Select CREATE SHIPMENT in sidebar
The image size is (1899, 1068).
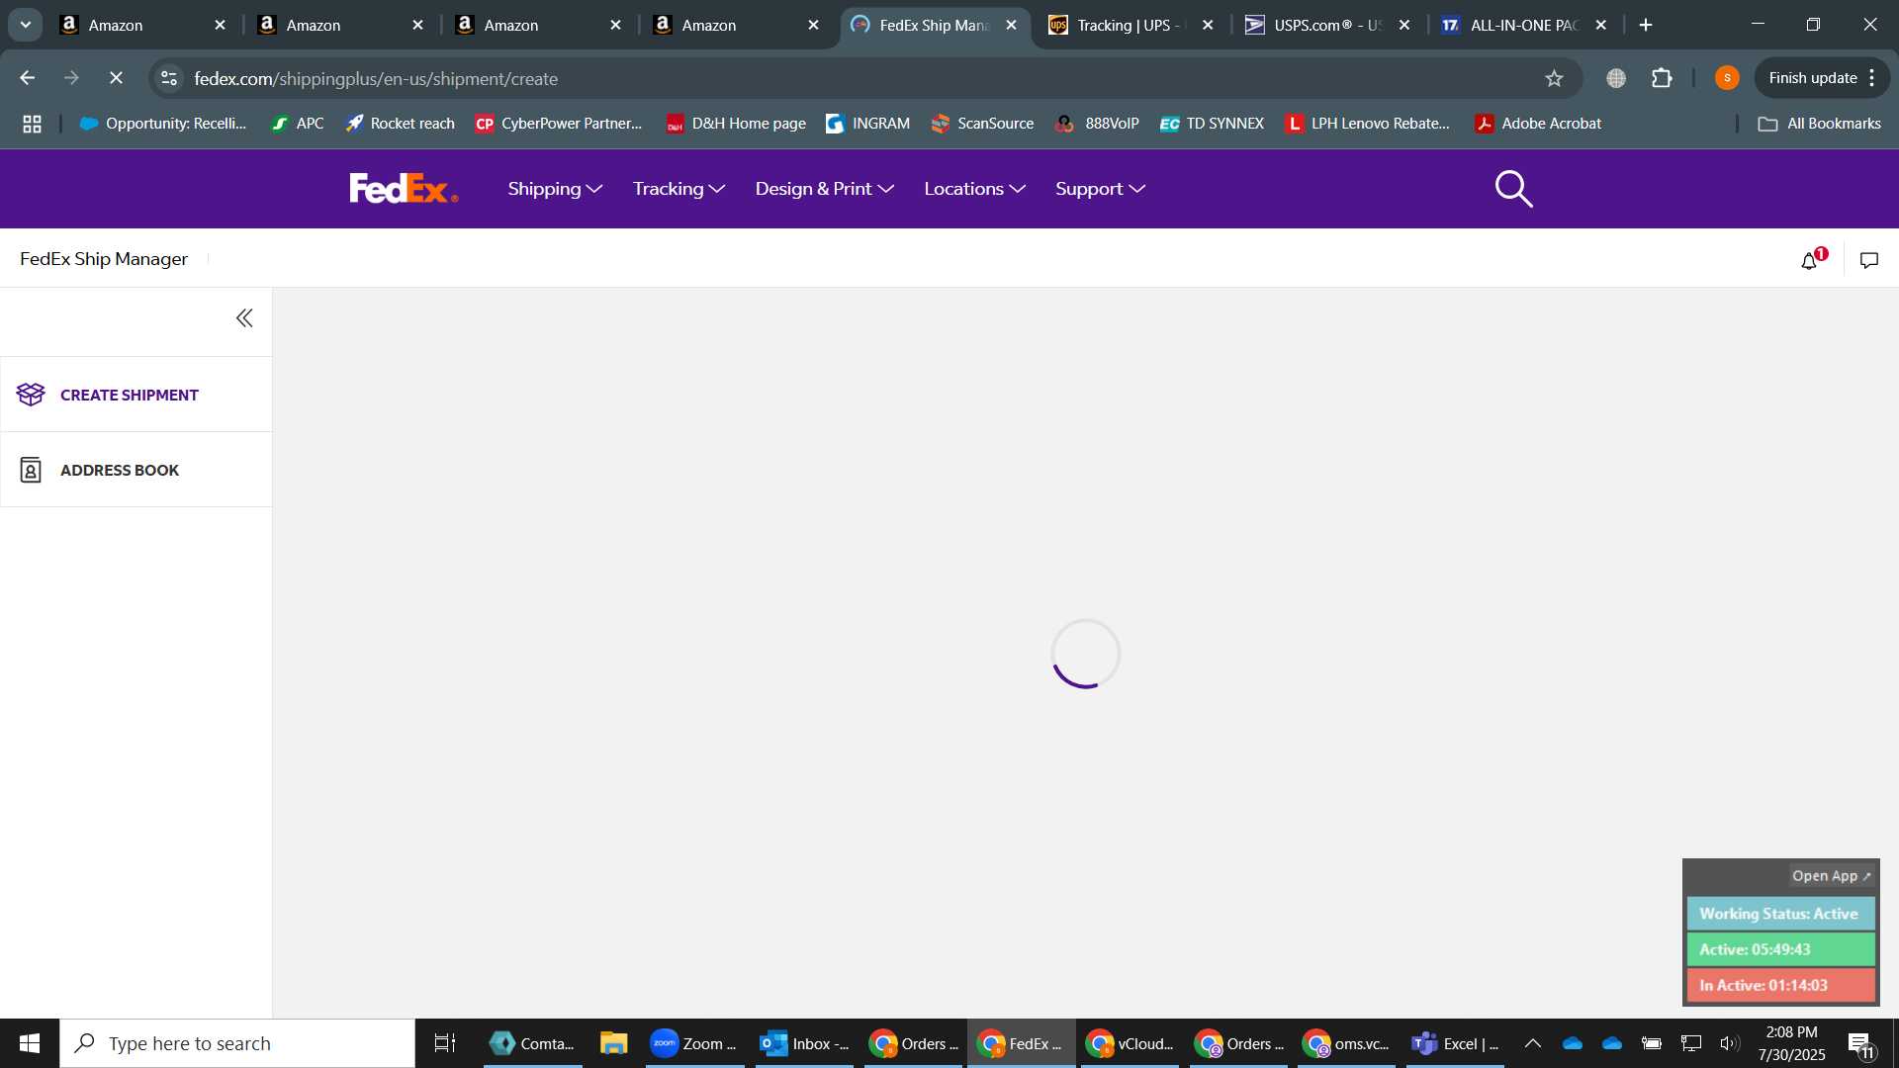tap(136, 395)
